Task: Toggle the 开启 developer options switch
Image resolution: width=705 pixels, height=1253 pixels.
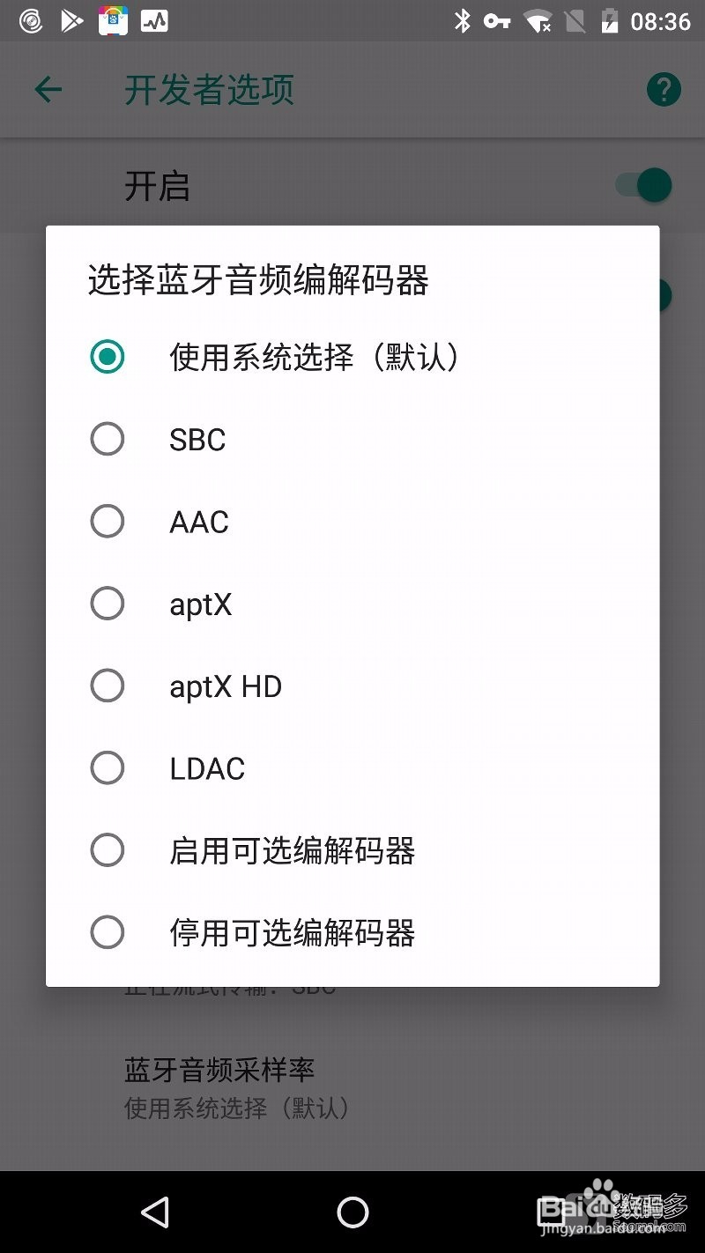Action: coord(644,185)
